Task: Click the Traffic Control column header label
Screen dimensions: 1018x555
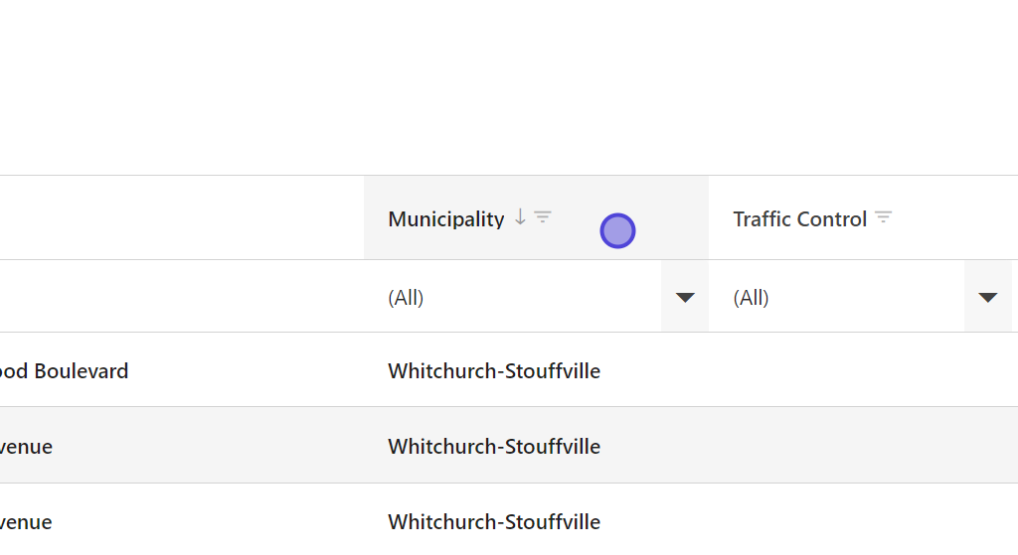Action: point(800,219)
